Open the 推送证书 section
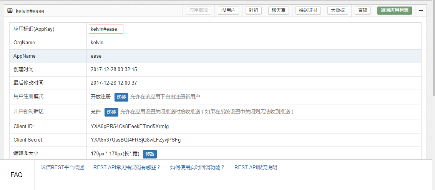 click(308, 10)
